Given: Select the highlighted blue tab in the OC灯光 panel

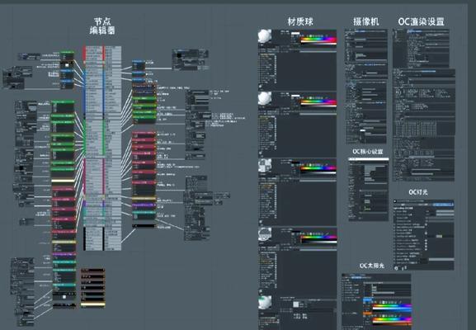Looking at the screenshot, I should 443,205.
